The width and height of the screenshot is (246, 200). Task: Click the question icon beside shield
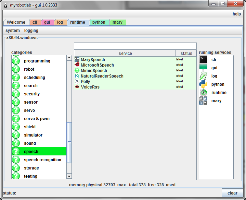coord(16,127)
